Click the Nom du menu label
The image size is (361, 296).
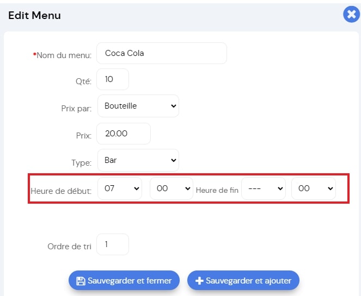click(x=62, y=55)
